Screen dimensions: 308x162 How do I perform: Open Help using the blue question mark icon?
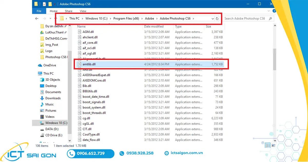click(x=274, y=11)
